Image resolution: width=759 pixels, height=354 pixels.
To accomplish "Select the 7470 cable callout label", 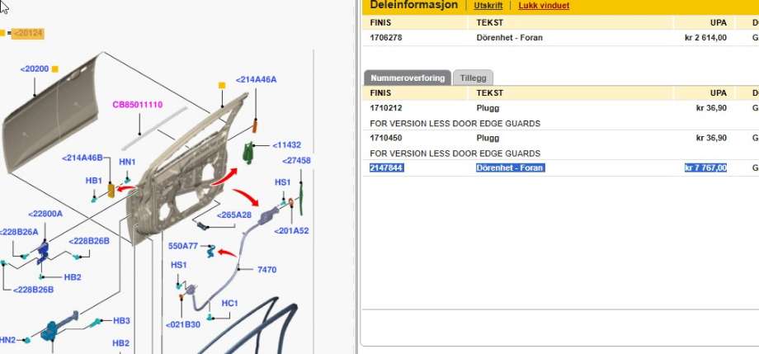I will tap(266, 270).
